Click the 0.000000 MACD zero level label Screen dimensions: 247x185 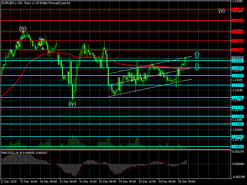[x=238, y=164]
